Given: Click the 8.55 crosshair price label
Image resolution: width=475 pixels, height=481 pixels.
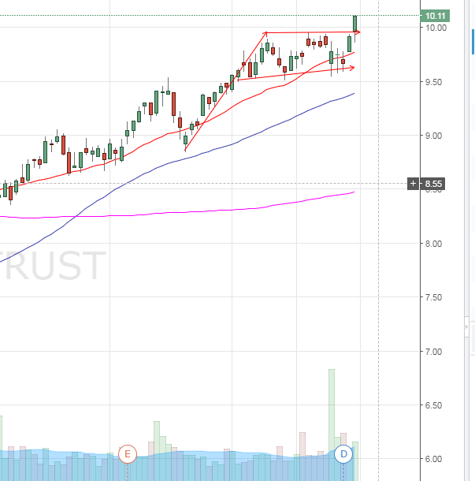Looking at the screenshot, I should pyautogui.click(x=434, y=184).
